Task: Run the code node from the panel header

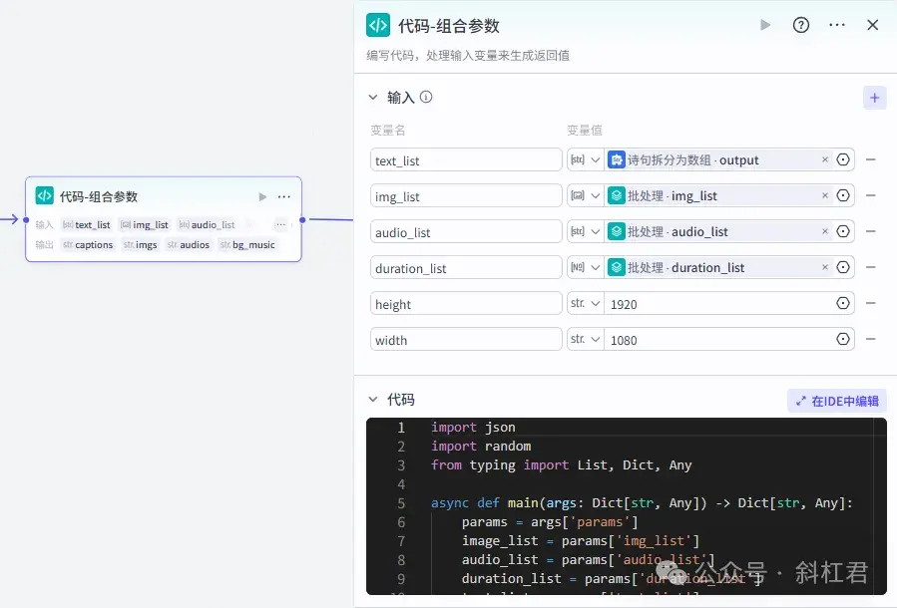Action: pyautogui.click(x=765, y=25)
